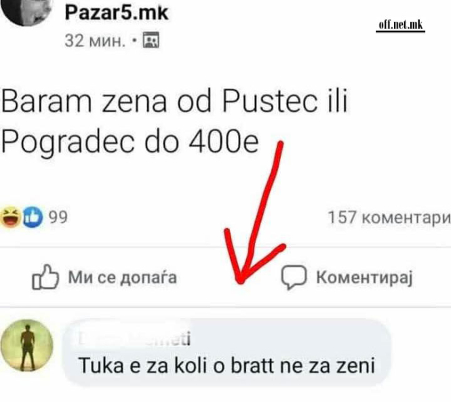This screenshot has height=402, width=451.
Task: Open the blurred commenter name ending in eti
Action: (x=134, y=338)
